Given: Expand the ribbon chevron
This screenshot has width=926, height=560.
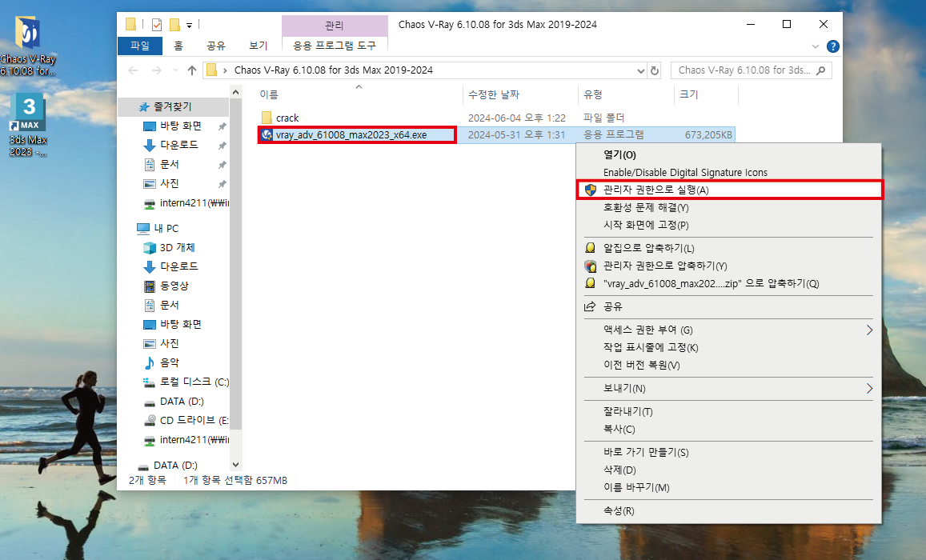Looking at the screenshot, I should click(815, 46).
